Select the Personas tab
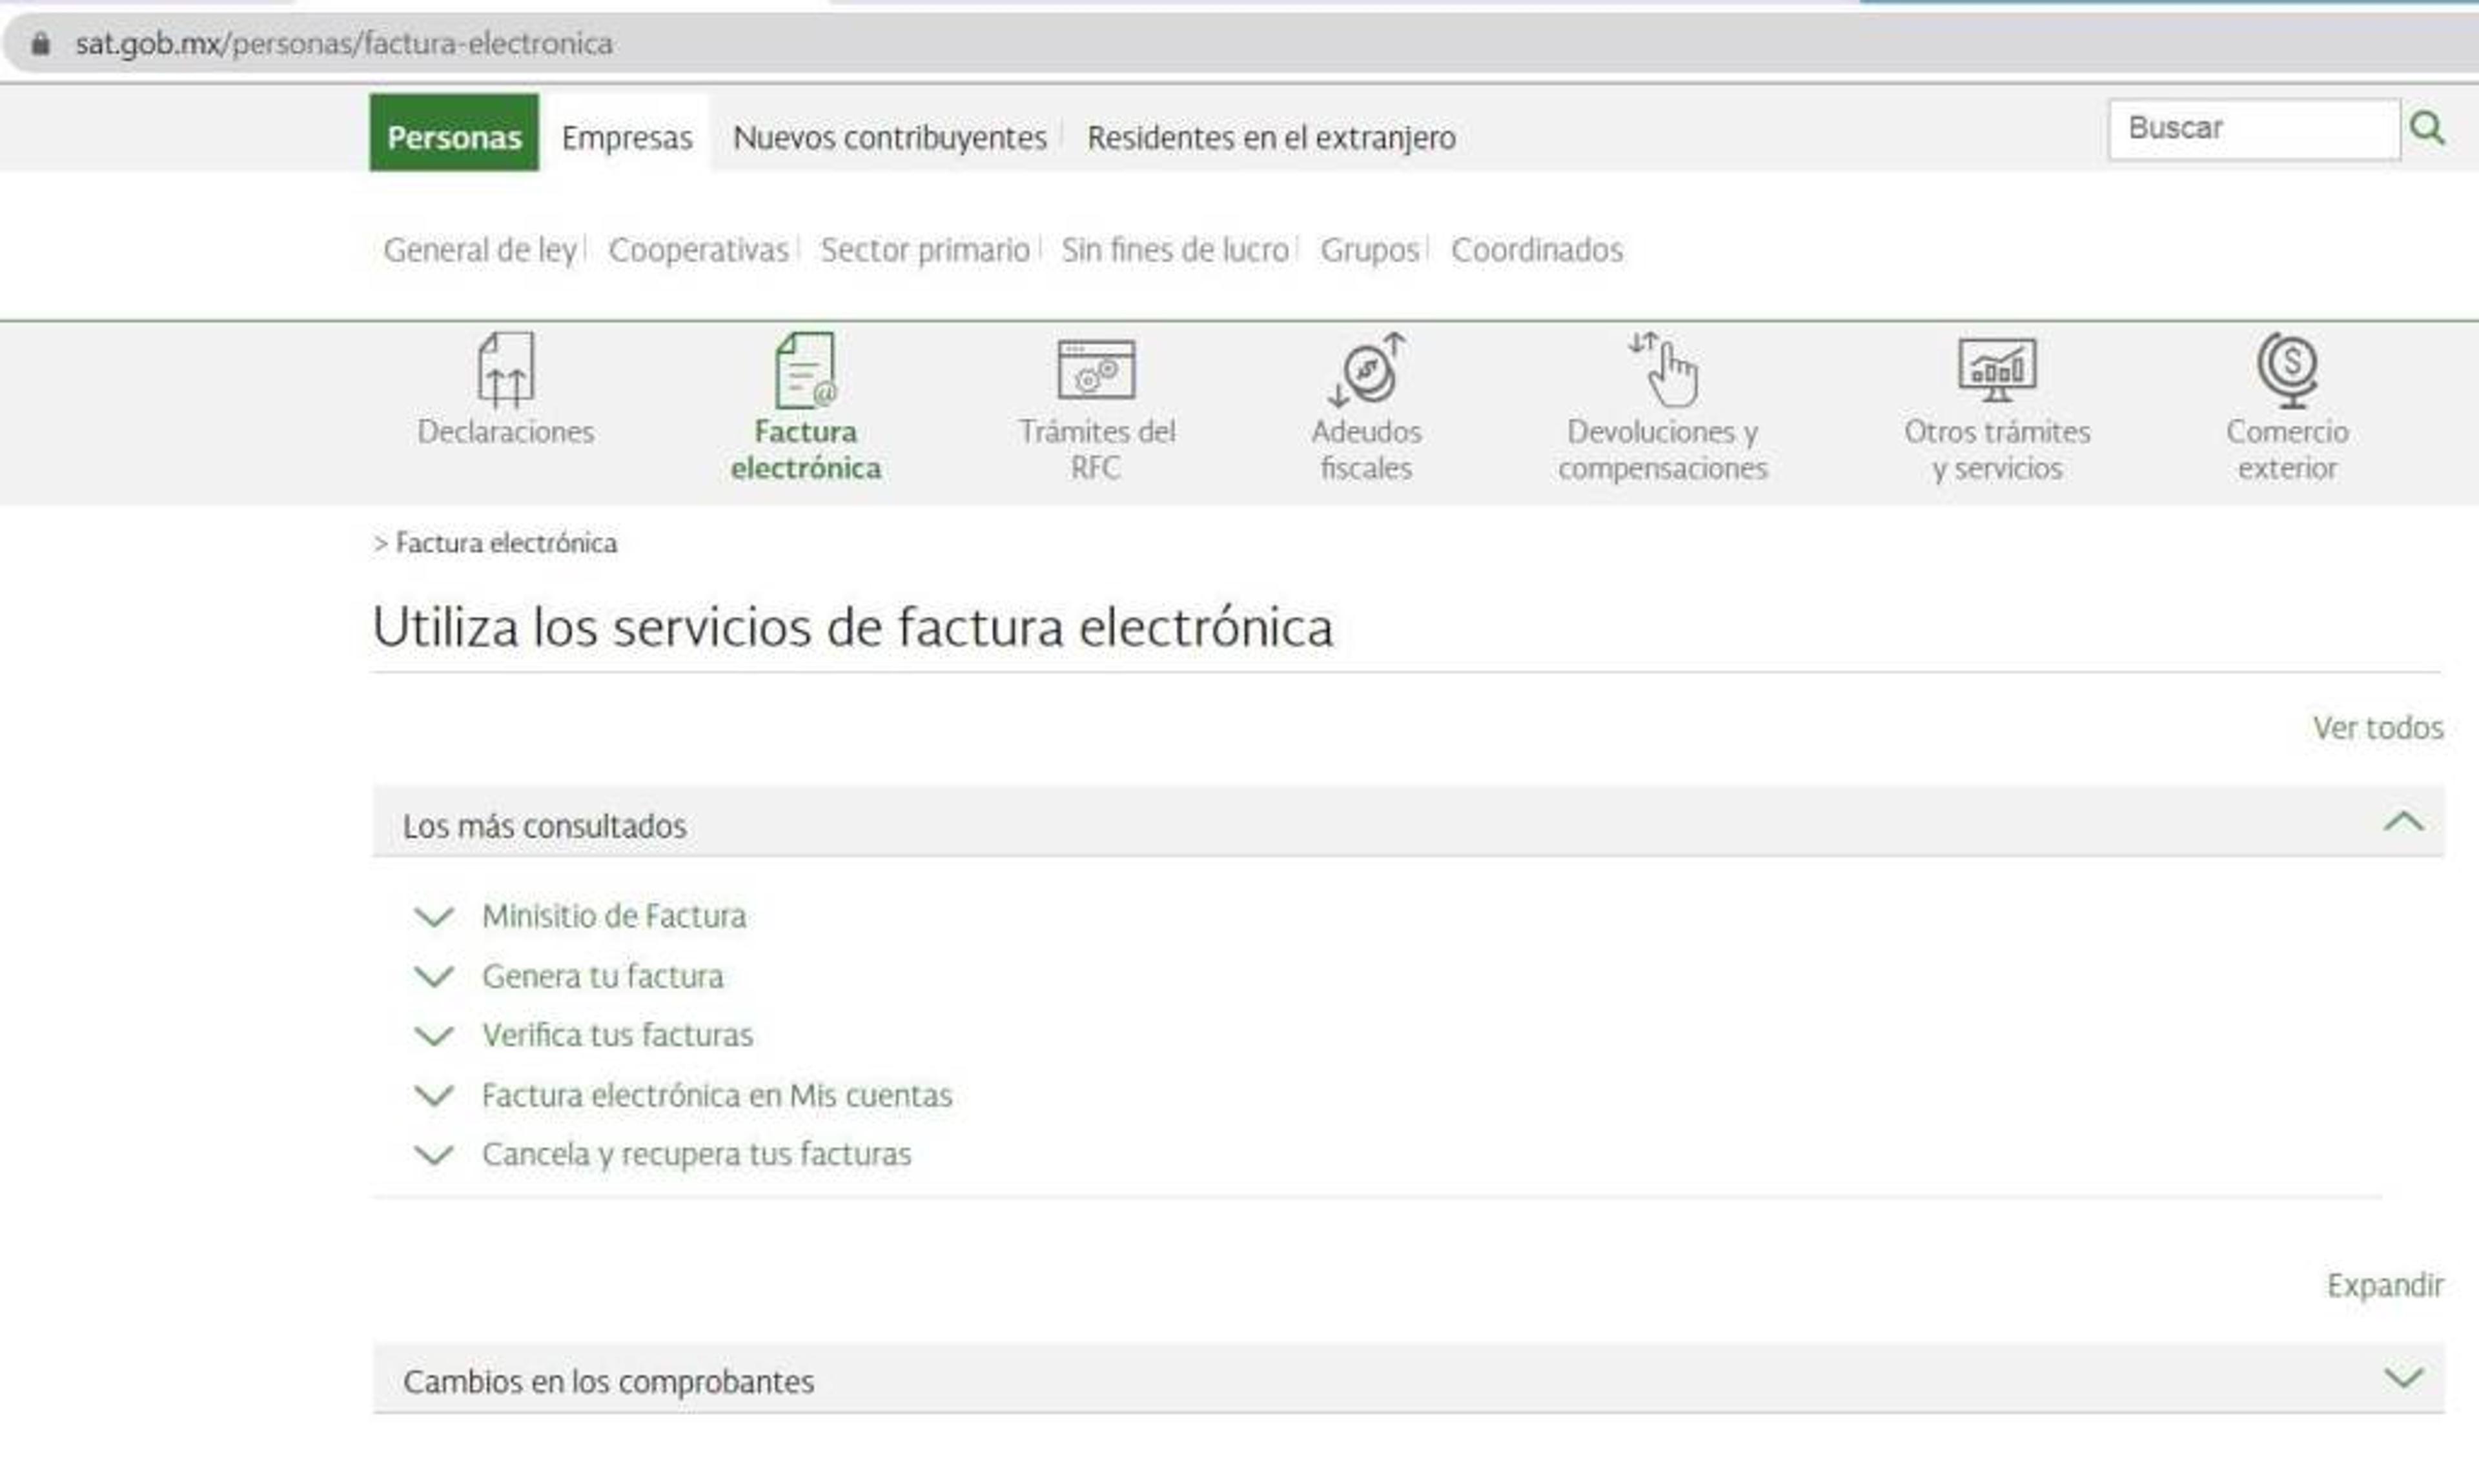 [x=454, y=133]
